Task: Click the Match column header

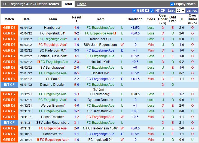Action: (x=9, y=19)
